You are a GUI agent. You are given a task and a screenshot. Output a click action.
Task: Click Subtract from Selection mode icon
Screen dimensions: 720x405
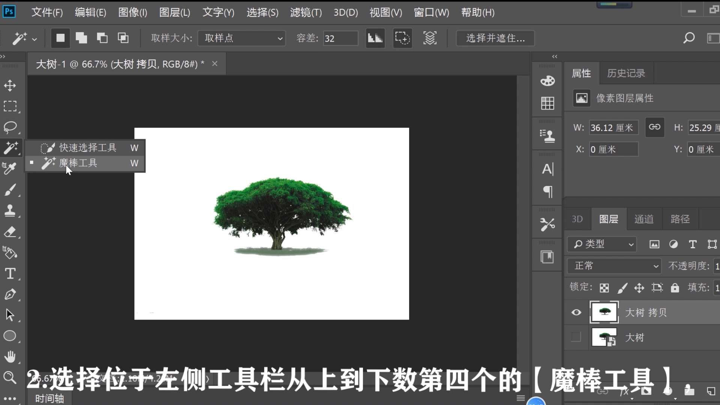102,38
